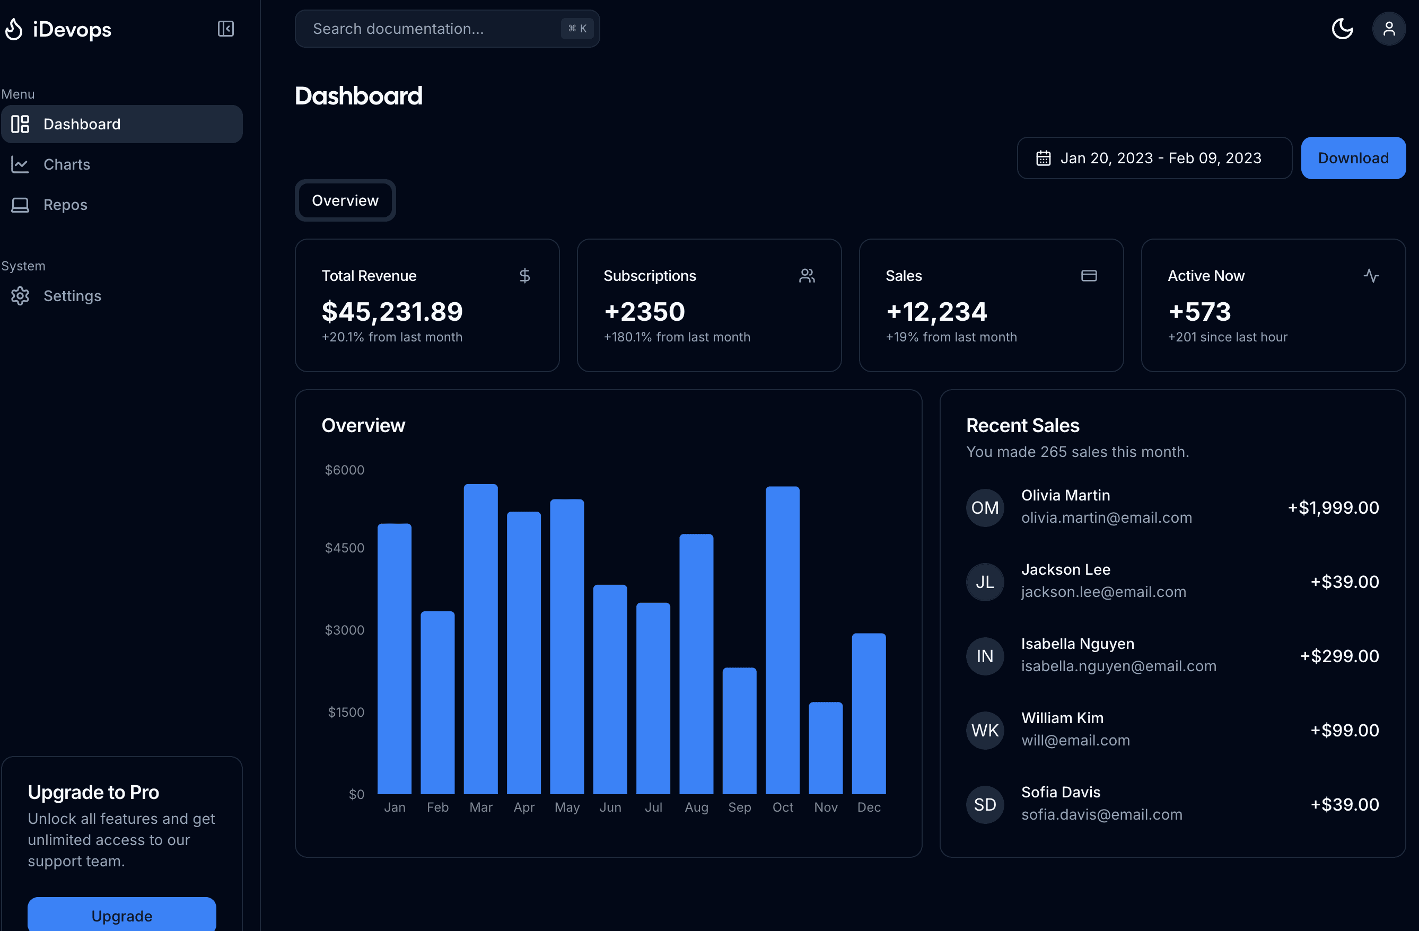Screen dimensions: 1419x931
Task: Select the keyboard shortcut dropdown
Action: [576, 28]
